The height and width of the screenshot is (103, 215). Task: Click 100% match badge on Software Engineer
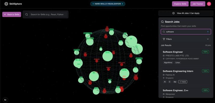[x=205, y=52]
